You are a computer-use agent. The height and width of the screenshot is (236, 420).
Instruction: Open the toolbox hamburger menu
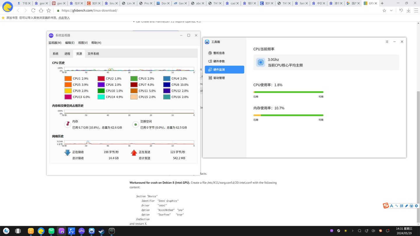tap(387, 42)
